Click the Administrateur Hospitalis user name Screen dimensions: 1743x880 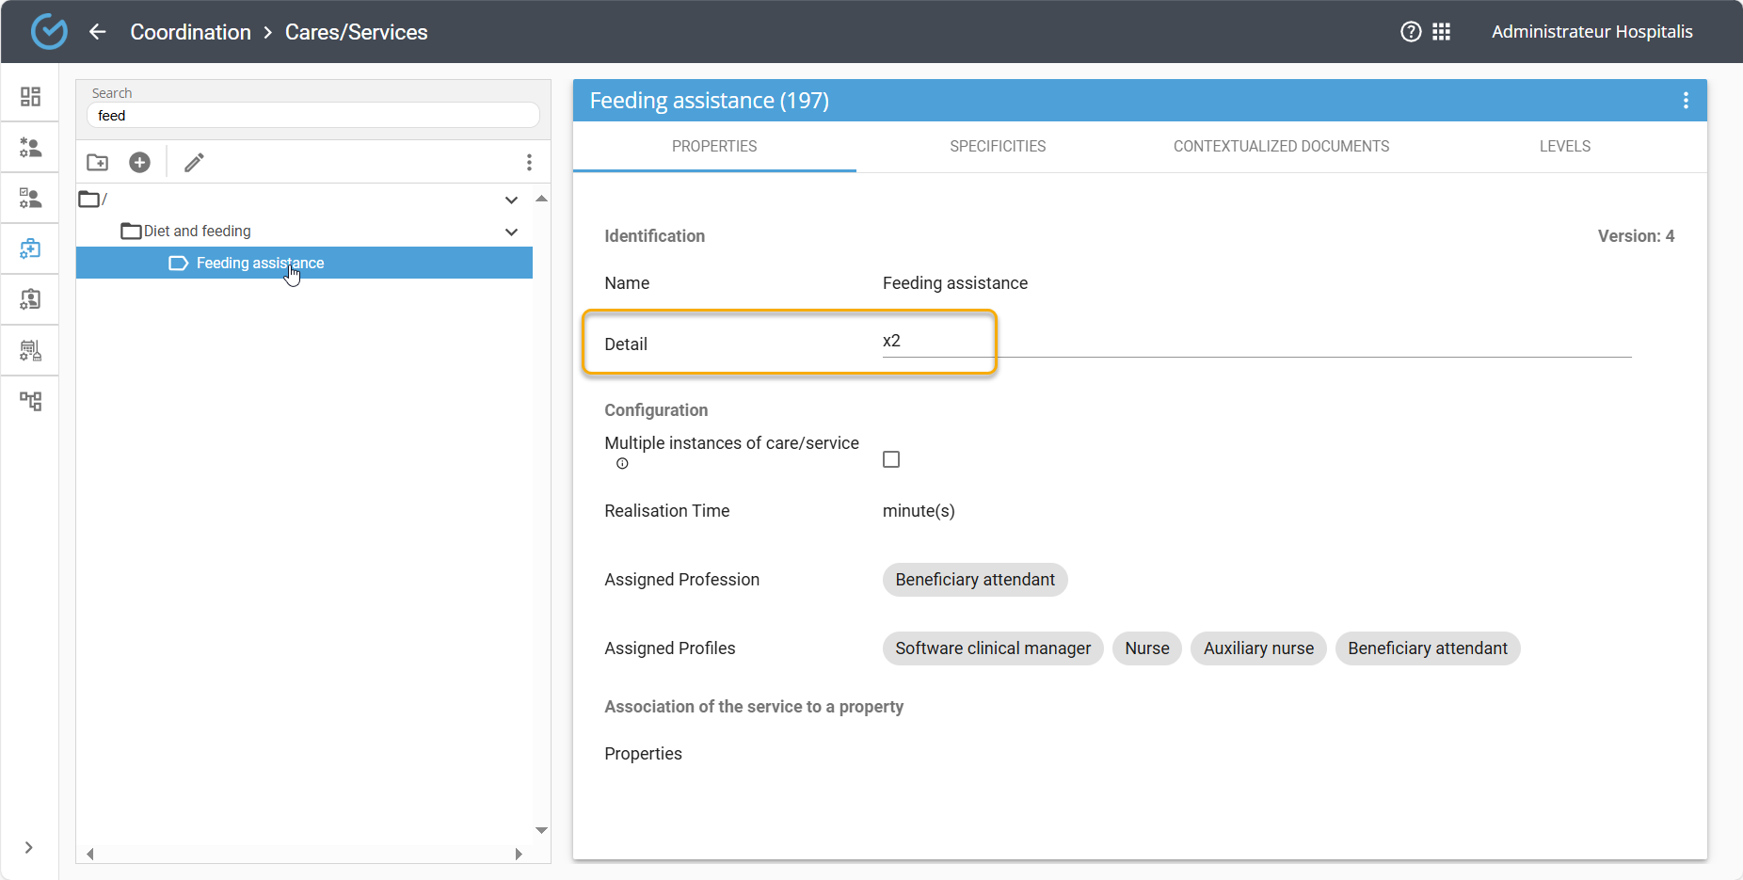tap(1591, 32)
